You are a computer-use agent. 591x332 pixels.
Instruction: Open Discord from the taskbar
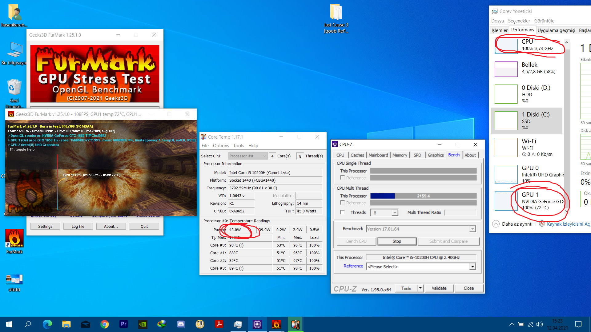pos(181,324)
